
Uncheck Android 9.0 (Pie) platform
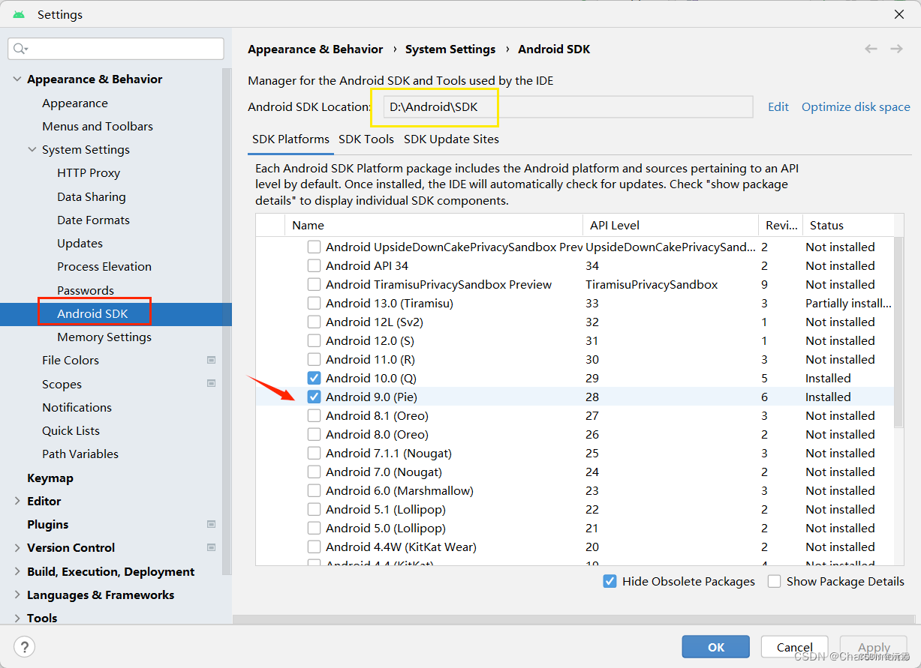pos(314,397)
